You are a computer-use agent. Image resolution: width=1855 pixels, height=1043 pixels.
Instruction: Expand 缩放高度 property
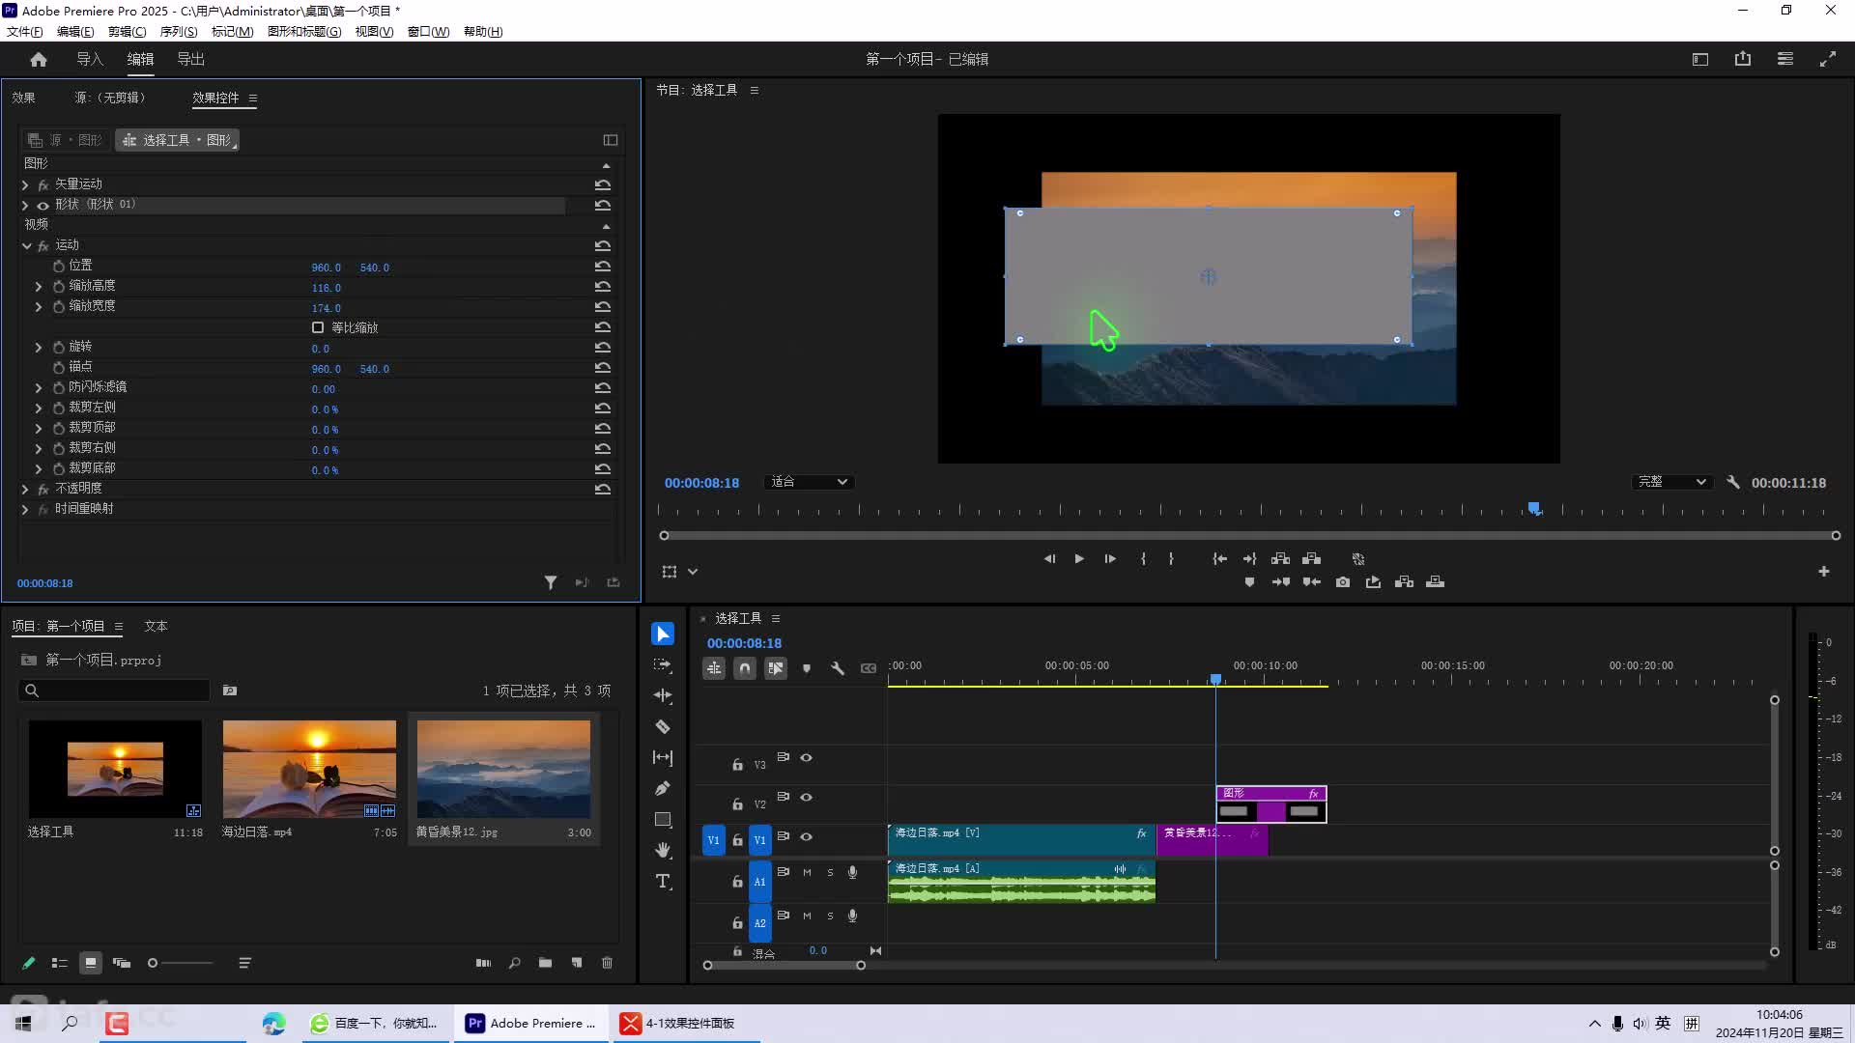39,287
